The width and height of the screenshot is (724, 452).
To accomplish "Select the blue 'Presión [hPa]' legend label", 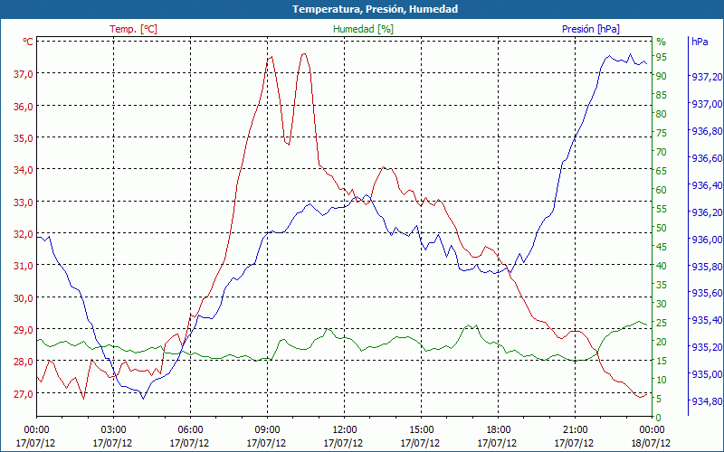I will [x=591, y=29].
